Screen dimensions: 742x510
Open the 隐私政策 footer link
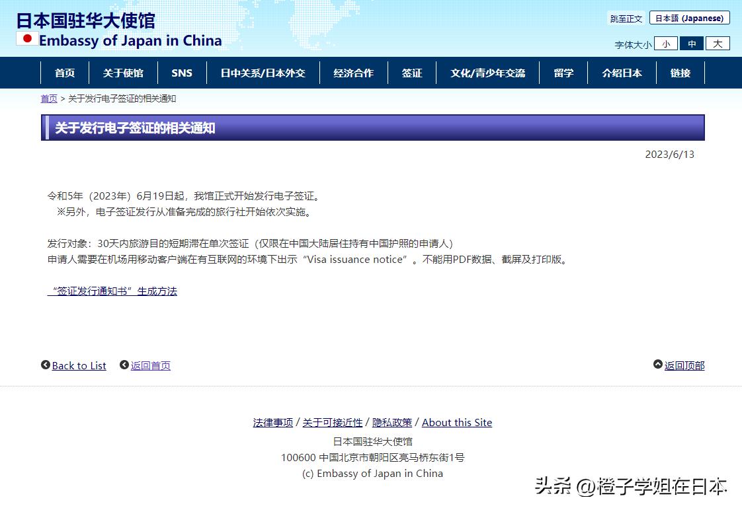tap(392, 423)
